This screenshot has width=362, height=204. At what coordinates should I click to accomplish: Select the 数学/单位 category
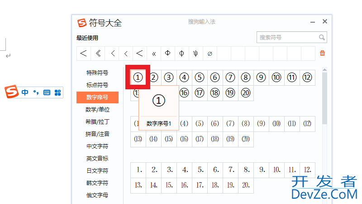(x=97, y=110)
